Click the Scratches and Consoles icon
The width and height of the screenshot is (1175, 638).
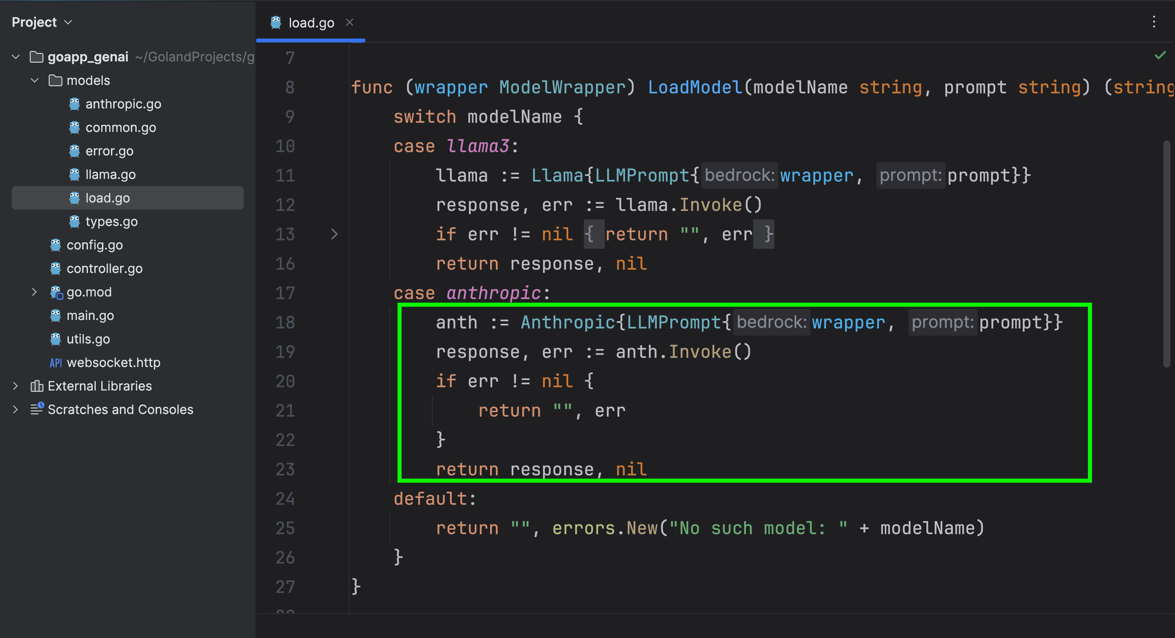[37, 409]
